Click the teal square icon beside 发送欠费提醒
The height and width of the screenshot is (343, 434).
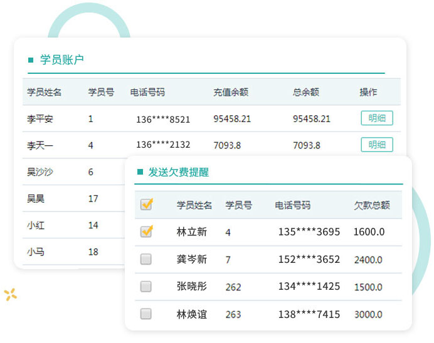[139, 172]
